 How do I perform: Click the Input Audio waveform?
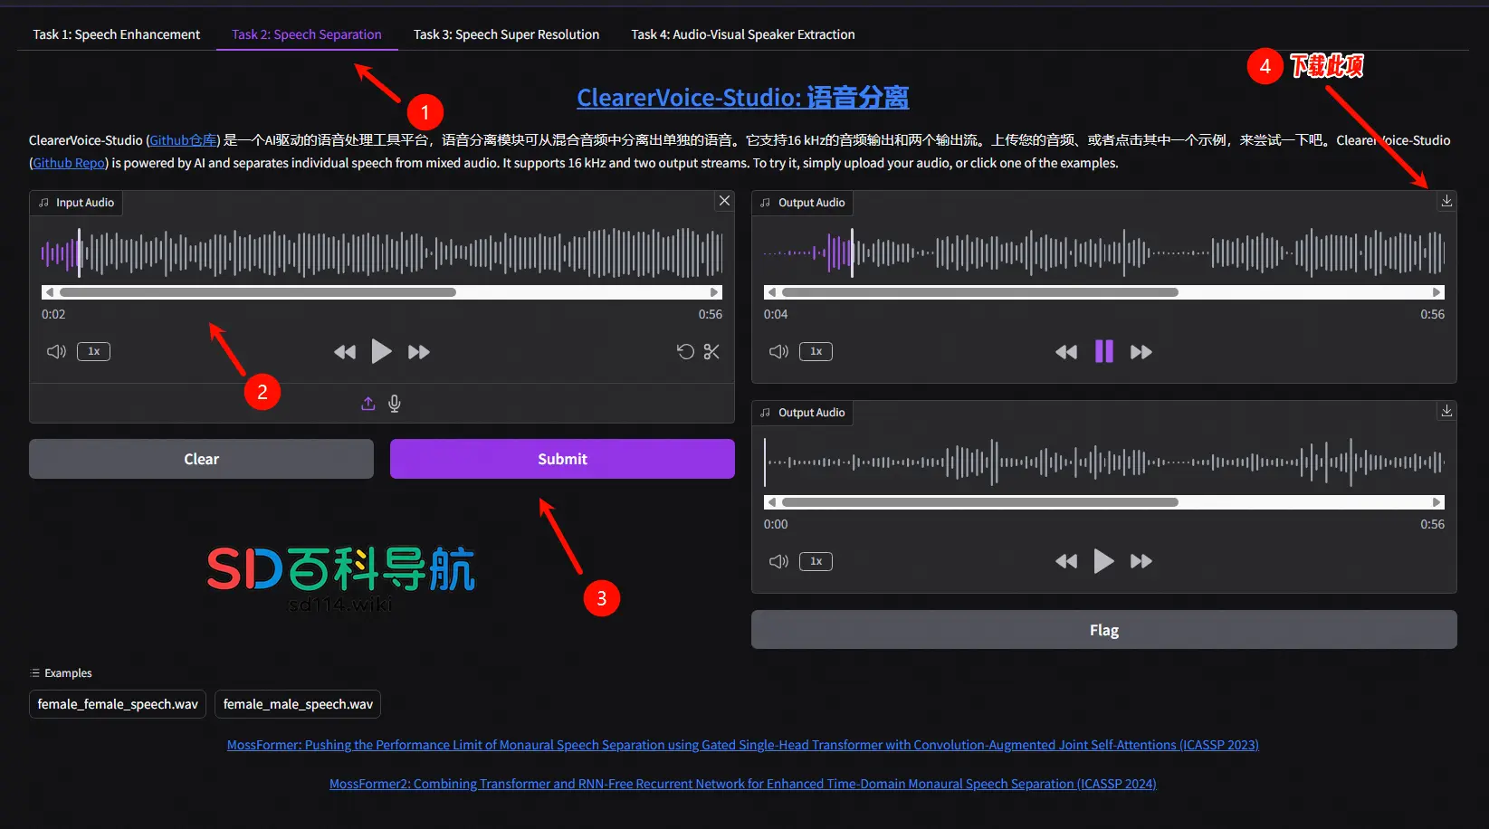[382, 253]
